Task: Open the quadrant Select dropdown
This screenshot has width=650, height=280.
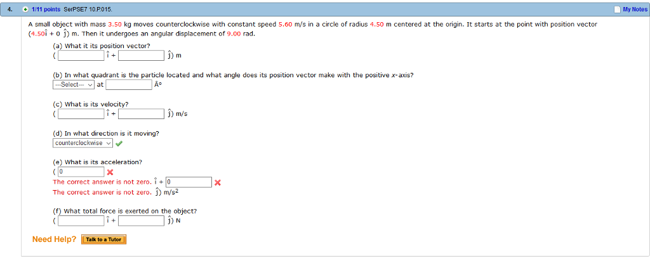Action: click(74, 85)
